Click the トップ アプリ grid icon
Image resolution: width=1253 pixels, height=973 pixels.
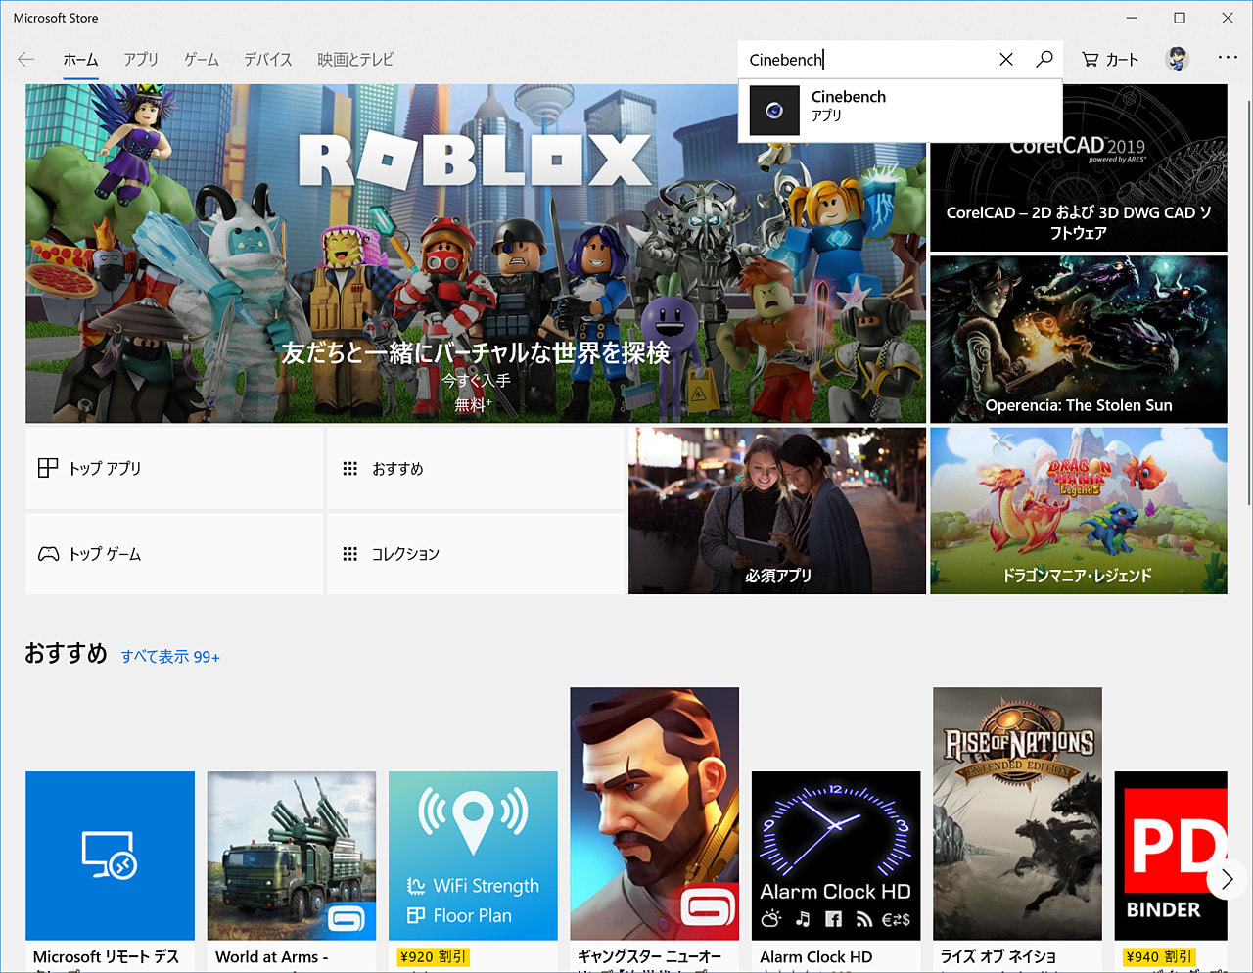47,468
